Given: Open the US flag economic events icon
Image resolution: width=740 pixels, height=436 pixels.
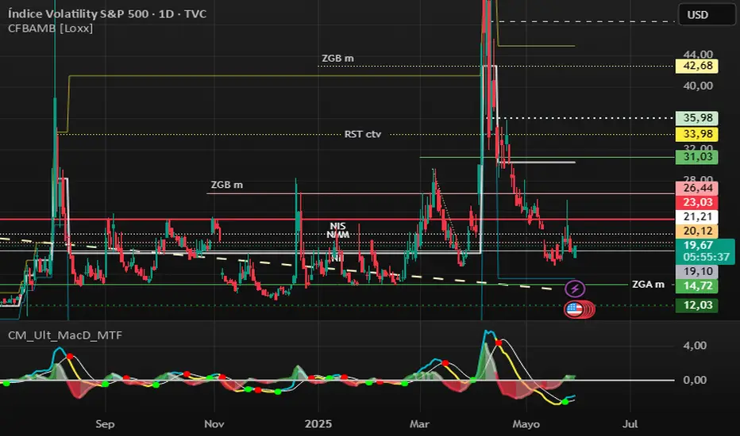Looking at the screenshot, I should [x=574, y=309].
